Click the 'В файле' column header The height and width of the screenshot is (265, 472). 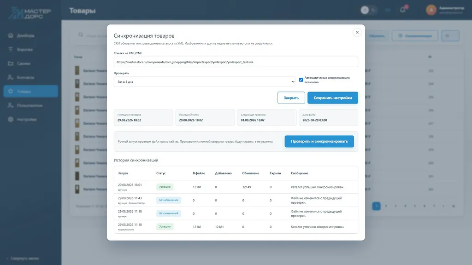199,173
